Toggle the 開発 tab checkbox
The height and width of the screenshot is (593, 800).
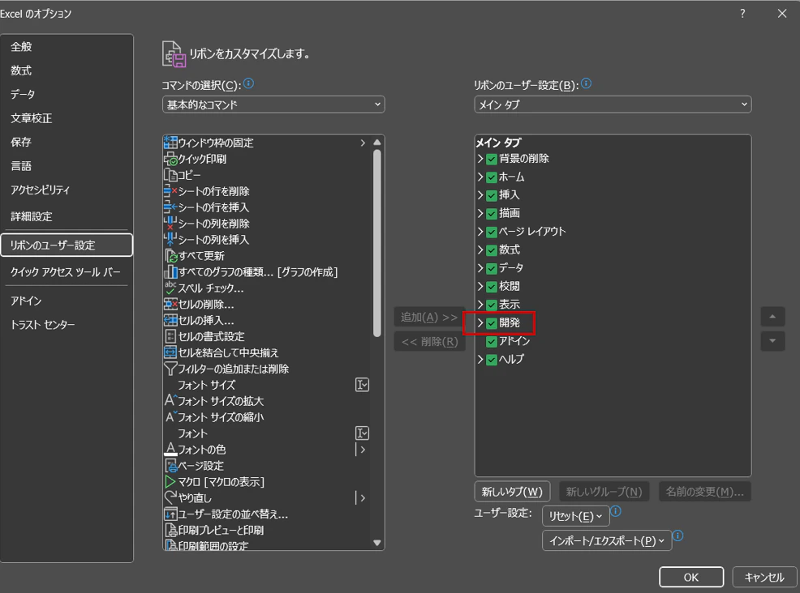pyautogui.click(x=492, y=323)
